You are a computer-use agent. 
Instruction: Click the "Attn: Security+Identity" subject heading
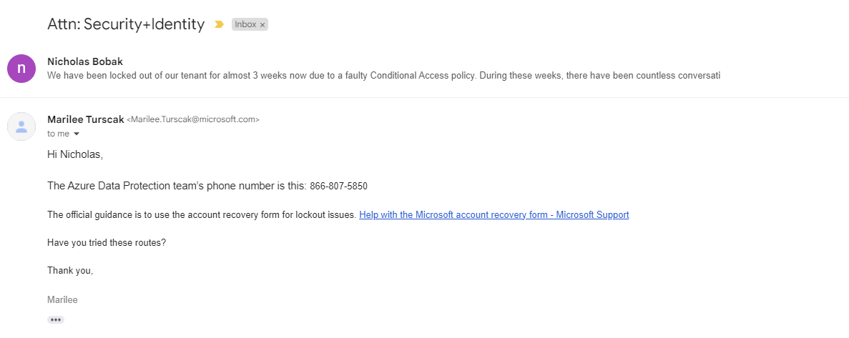pos(126,24)
